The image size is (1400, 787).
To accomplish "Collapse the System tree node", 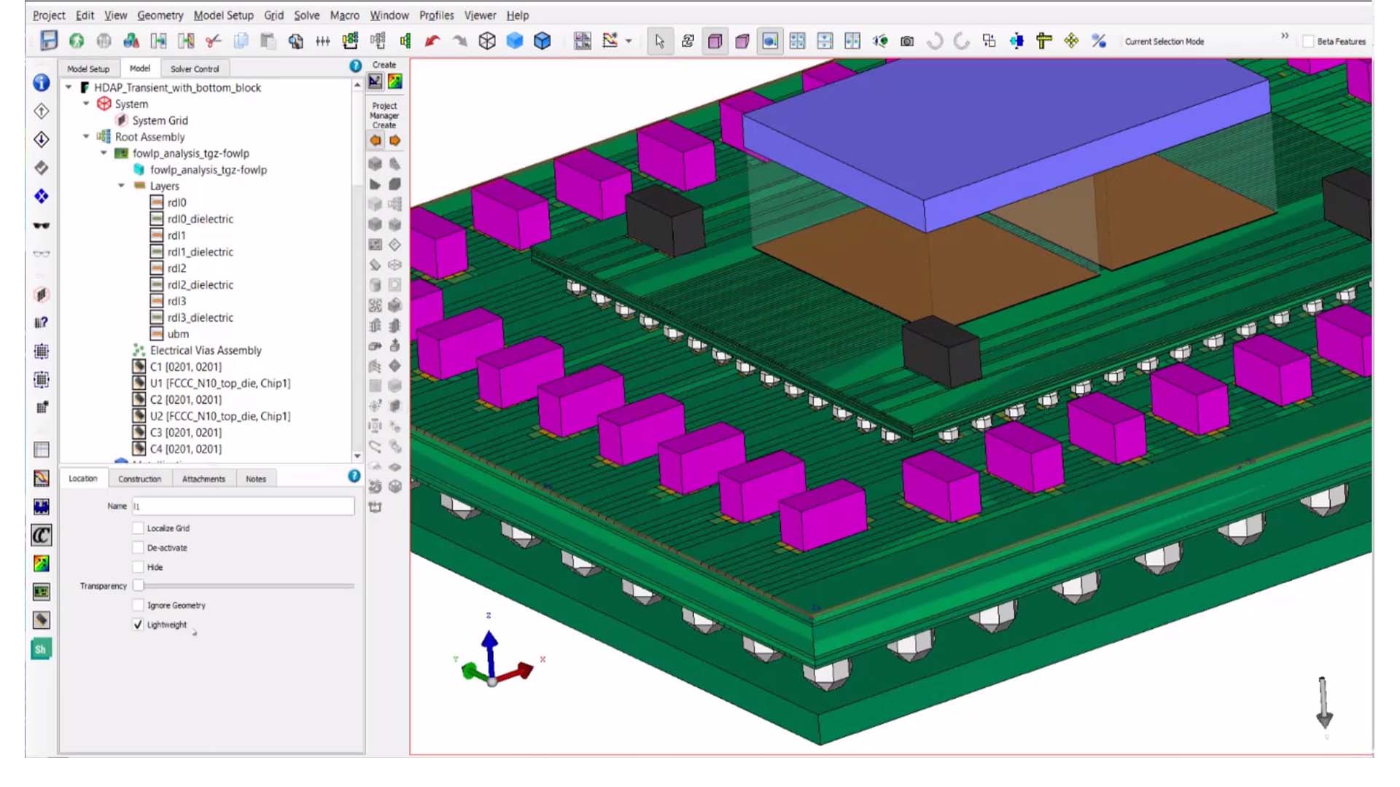I will [86, 103].
